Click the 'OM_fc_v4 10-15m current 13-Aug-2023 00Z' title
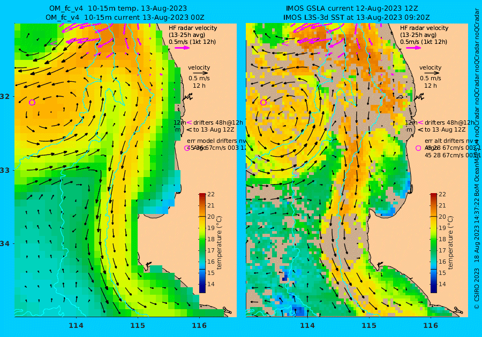 [125, 18]
